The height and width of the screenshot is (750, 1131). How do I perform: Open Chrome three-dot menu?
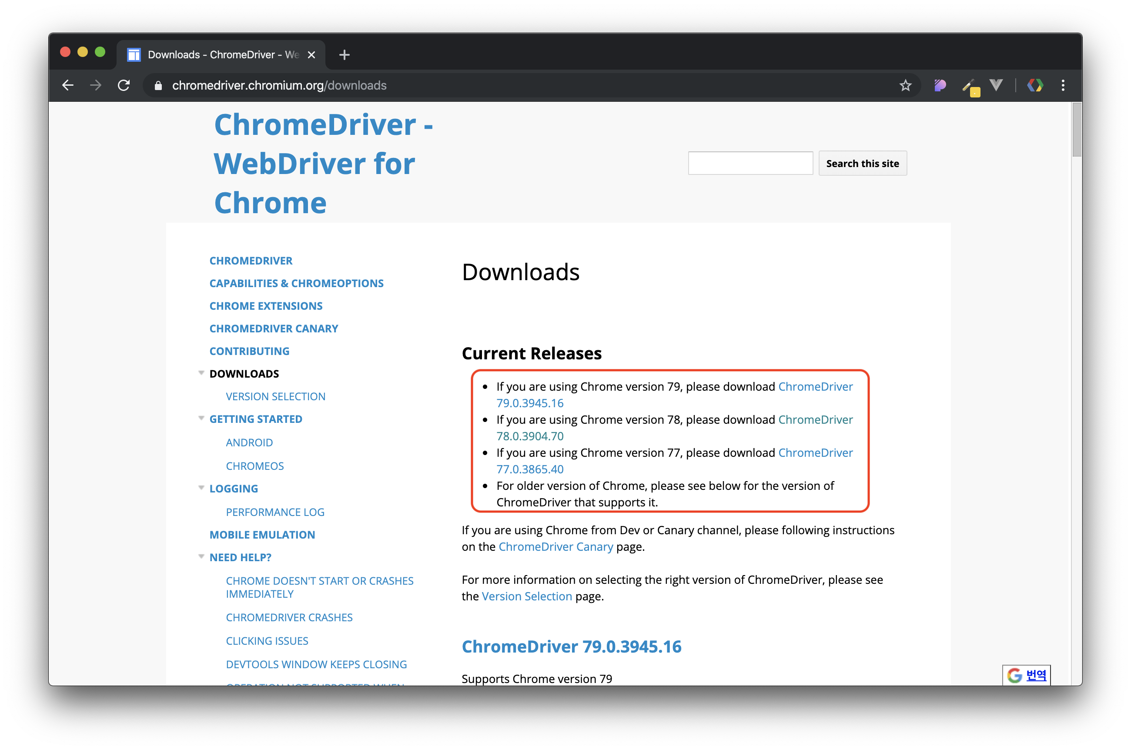(x=1063, y=85)
